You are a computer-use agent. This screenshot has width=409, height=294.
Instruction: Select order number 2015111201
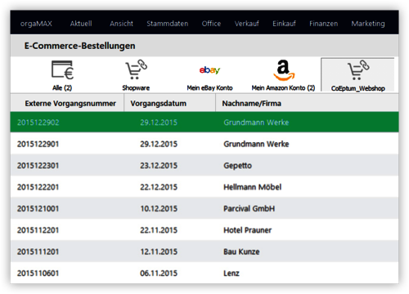(38, 252)
